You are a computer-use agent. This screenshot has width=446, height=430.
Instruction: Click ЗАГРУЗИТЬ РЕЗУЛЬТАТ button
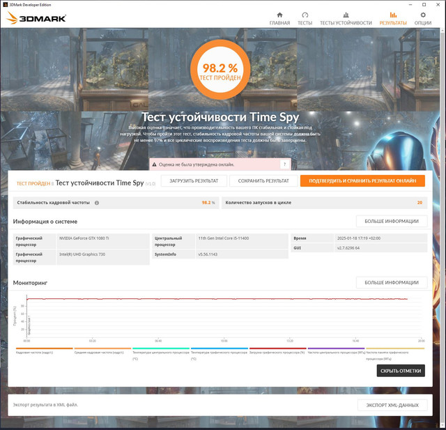194,181
